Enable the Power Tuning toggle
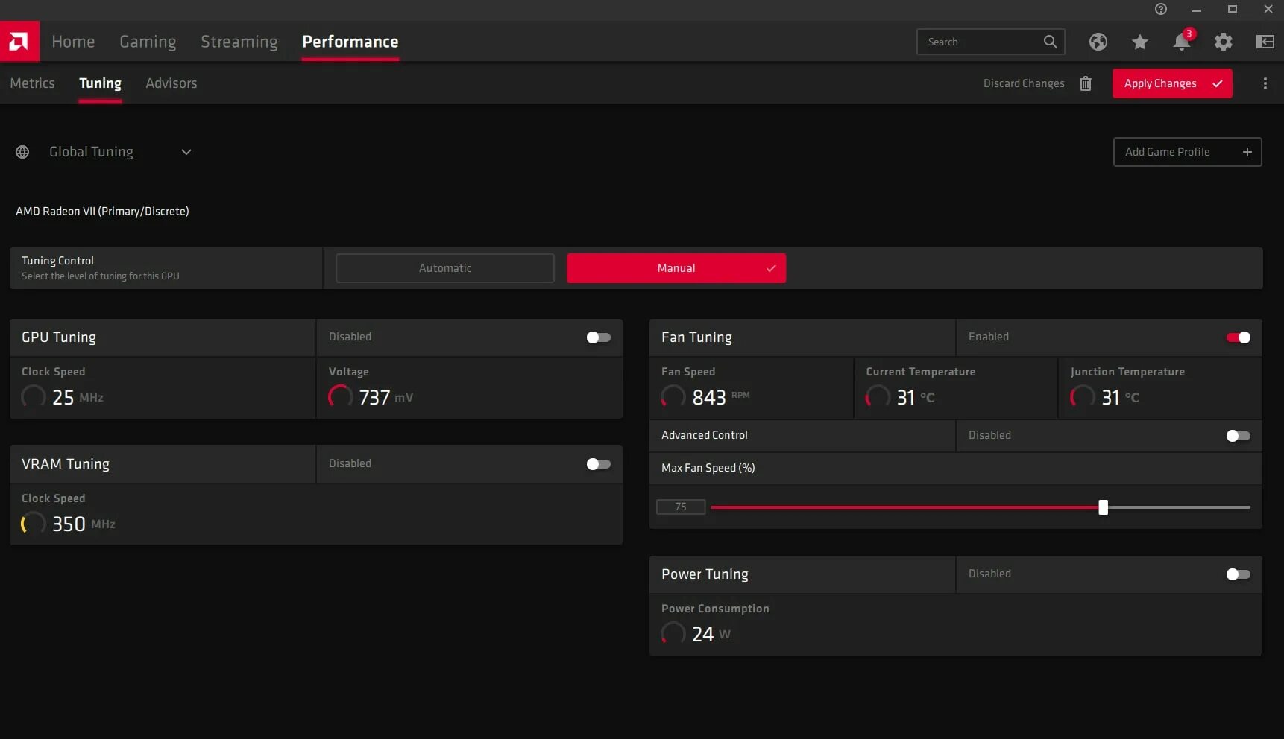Image resolution: width=1284 pixels, height=739 pixels. 1238,574
